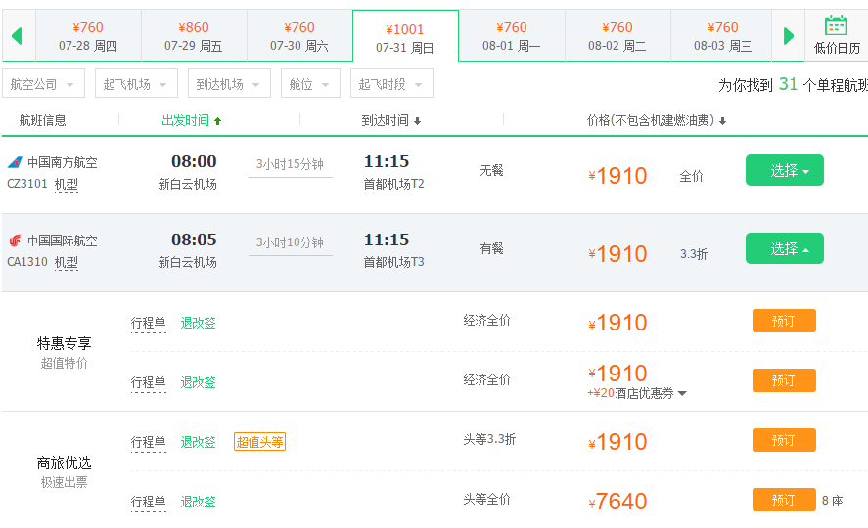The height and width of the screenshot is (528, 868).
Task: Book the 头等3.3折 ¥1910 fare
Action: (x=784, y=440)
